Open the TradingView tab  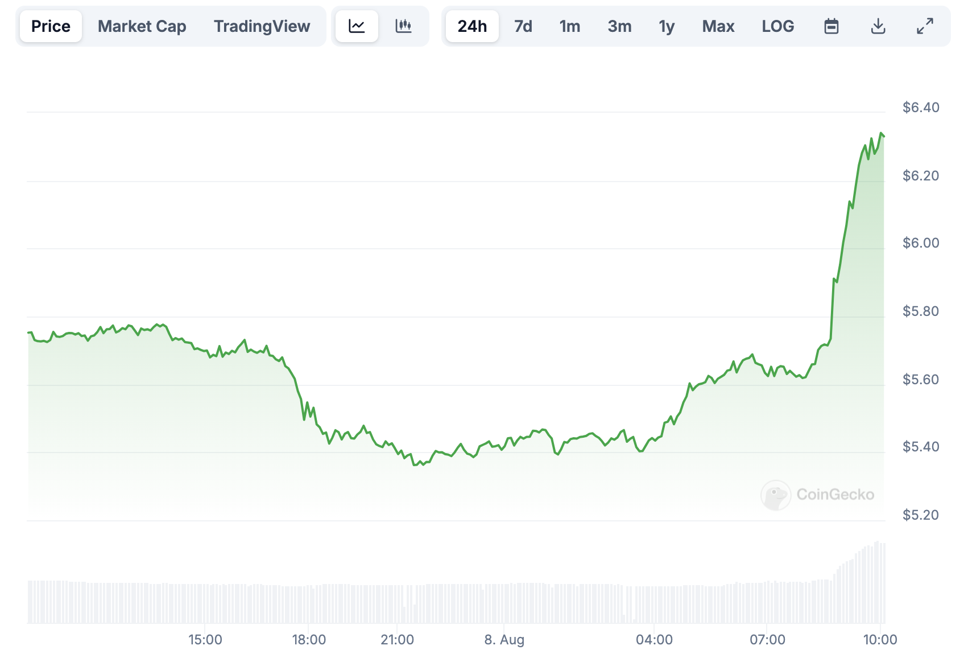coord(262,26)
